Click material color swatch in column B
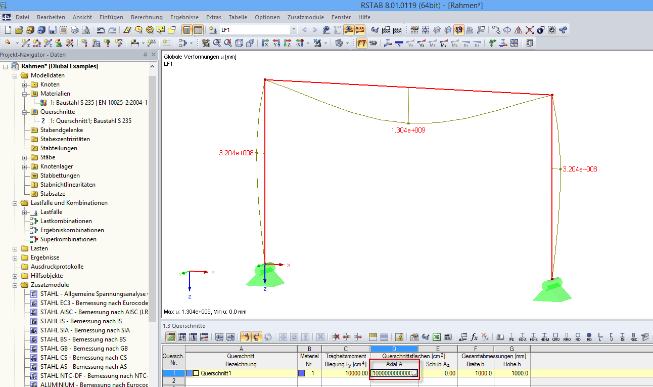This screenshot has height=387, width=653. 302,373
